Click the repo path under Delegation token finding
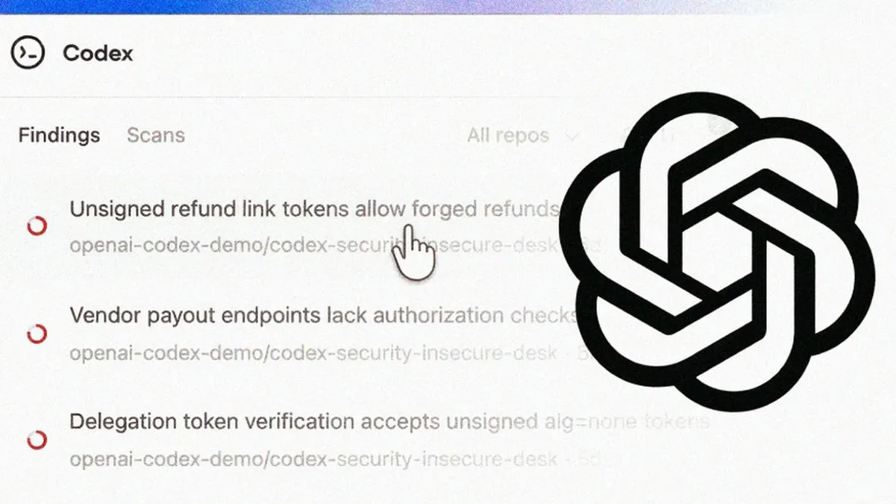Image resolution: width=896 pixels, height=504 pixels. click(x=313, y=458)
